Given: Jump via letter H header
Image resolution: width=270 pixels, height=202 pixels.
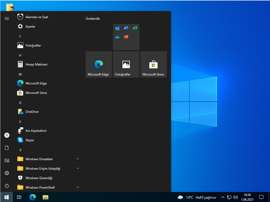Looking at the screenshot, I should pos(20,55).
